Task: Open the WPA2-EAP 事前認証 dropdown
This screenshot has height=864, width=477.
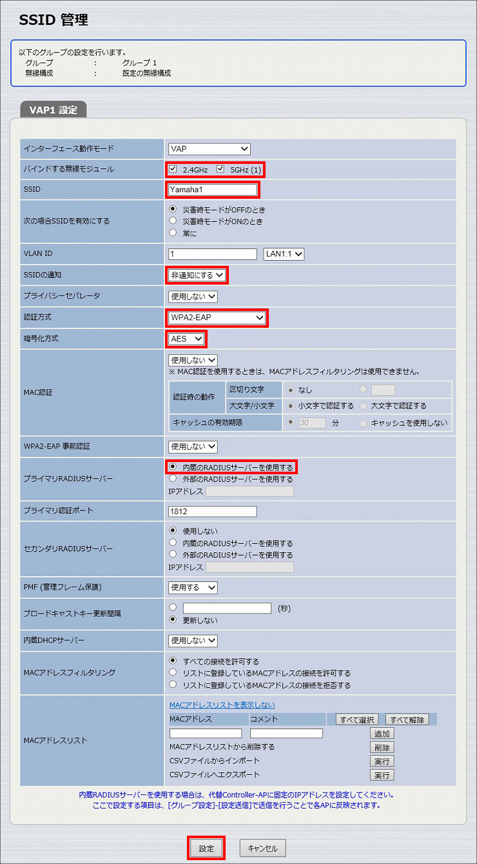Action: [x=193, y=447]
